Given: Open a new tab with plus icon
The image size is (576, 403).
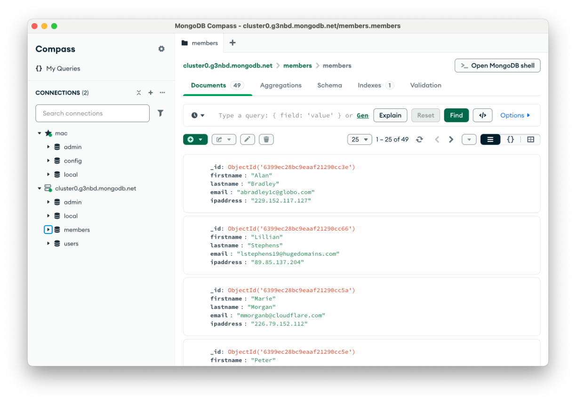Looking at the screenshot, I should click(232, 43).
